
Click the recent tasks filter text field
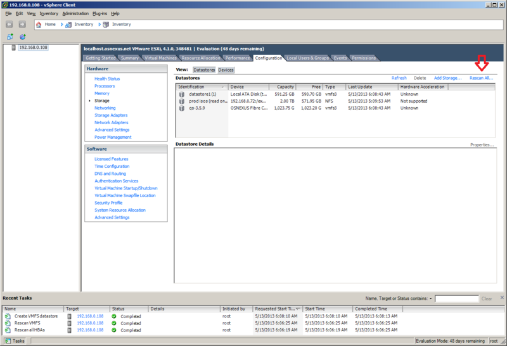pyautogui.click(x=456, y=298)
